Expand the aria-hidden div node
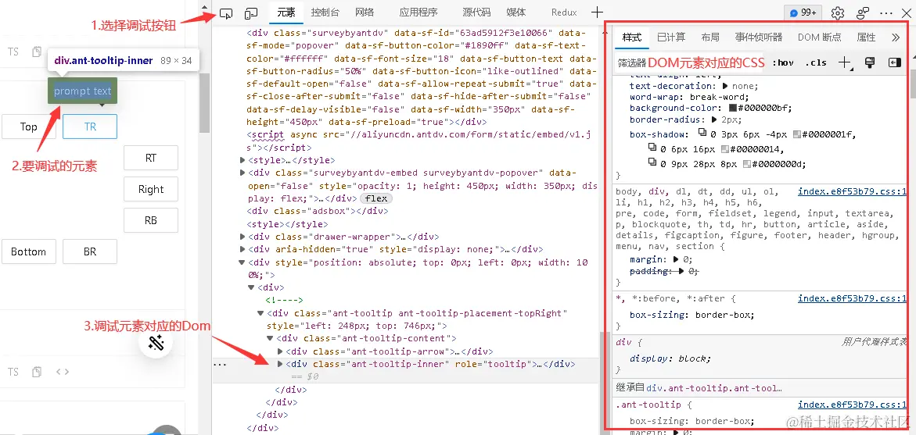The image size is (916, 435). tap(243, 250)
